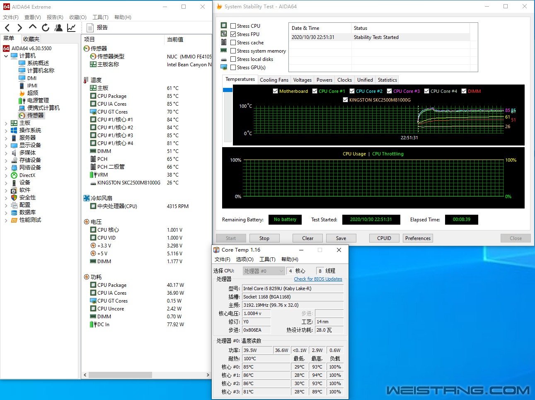
Task: Click the Stop button in stability test
Action: 264,238
